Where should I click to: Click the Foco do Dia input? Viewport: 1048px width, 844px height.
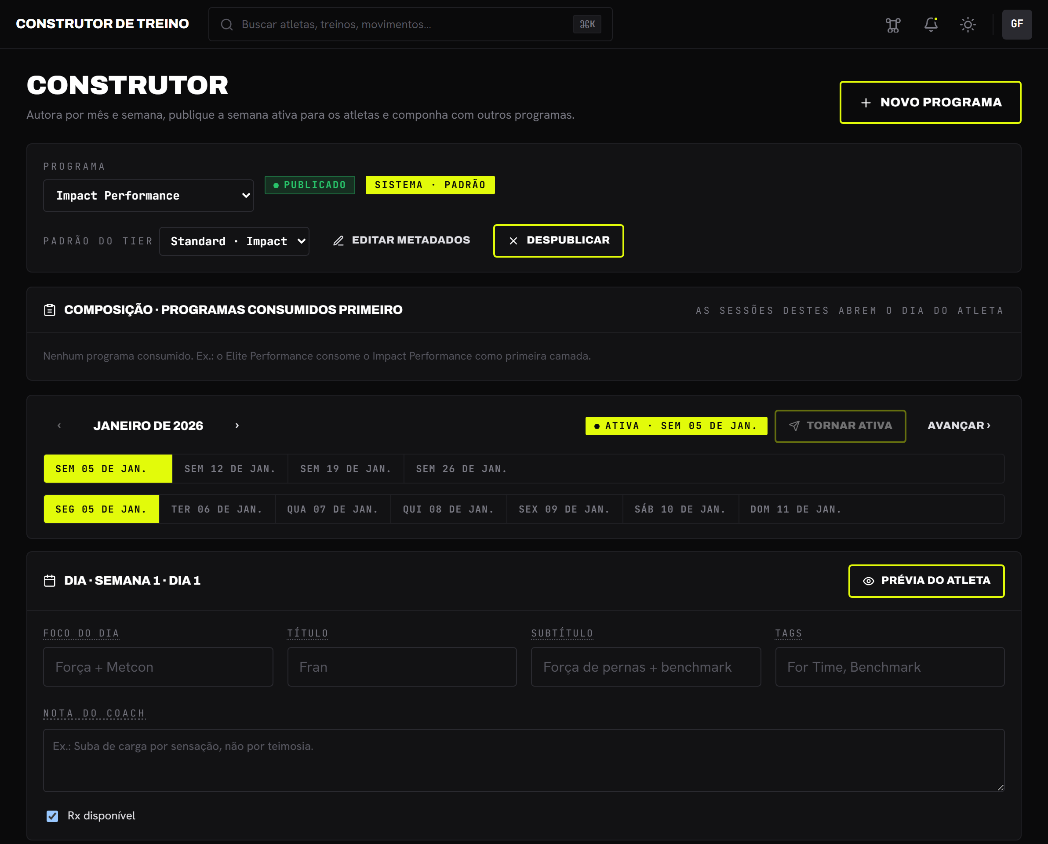click(158, 667)
